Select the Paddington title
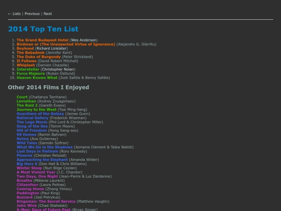281x211 pixels. pyautogui.click(x=28, y=193)
